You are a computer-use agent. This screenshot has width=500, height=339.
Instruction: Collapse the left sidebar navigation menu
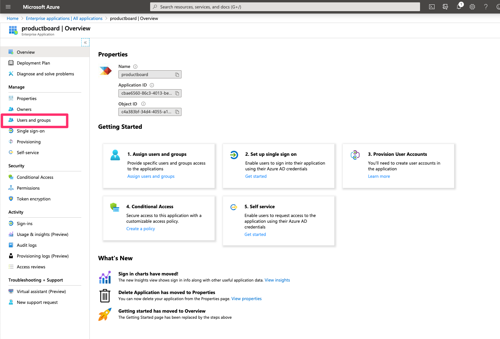[85, 42]
